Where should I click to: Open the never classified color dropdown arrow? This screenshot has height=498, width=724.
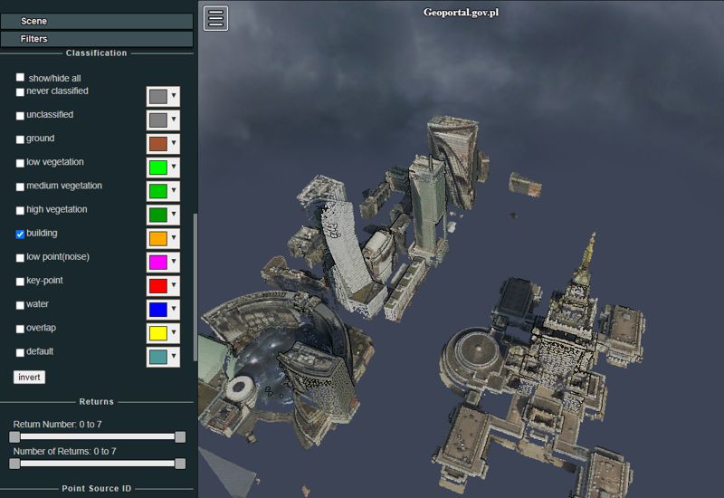click(x=174, y=96)
